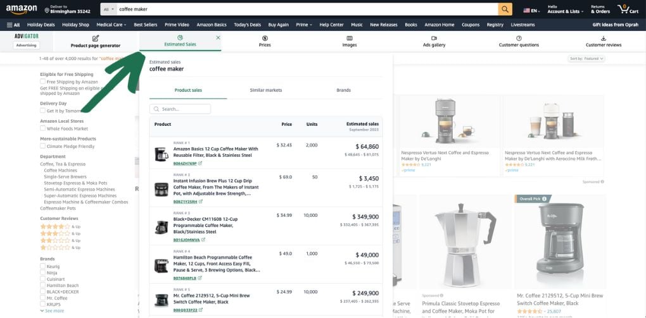
Task: Open the shopping cart icon
Action: 623,9
